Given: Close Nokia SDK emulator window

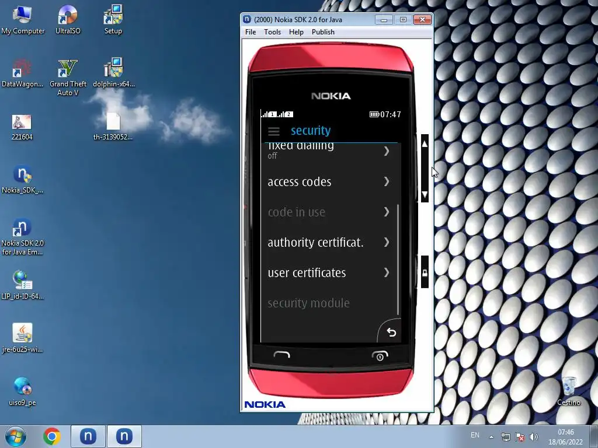Looking at the screenshot, I should click(x=422, y=19).
